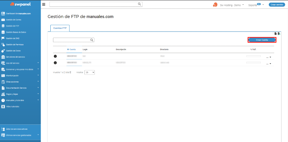Screen dimensions: 288x142
Task: Click the magnifier in the top search bar
Action: point(139,4)
